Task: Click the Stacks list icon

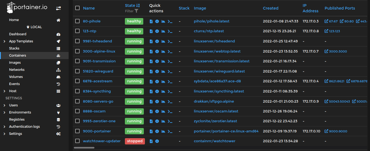Action: pyautogui.click(x=58, y=48)
